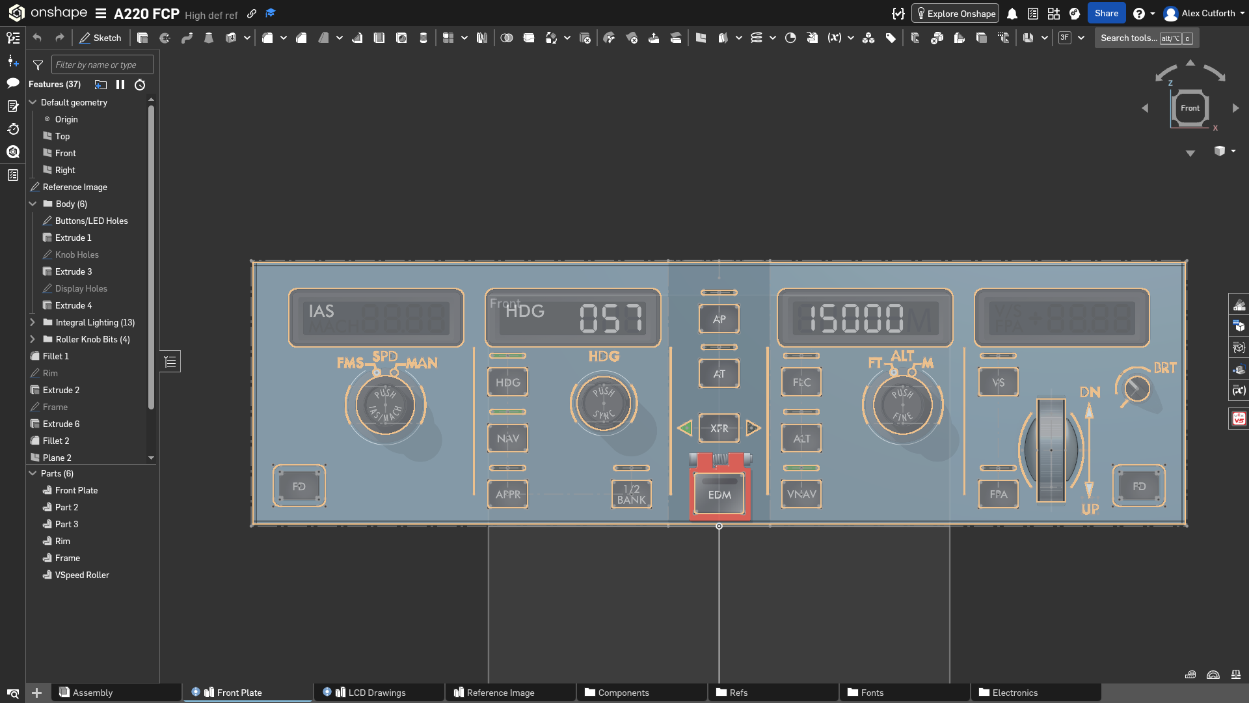Screen dimensions: 1249x703
Task: Select the Revolve tool
Action: pyautogui.click(x=165, y=38)
